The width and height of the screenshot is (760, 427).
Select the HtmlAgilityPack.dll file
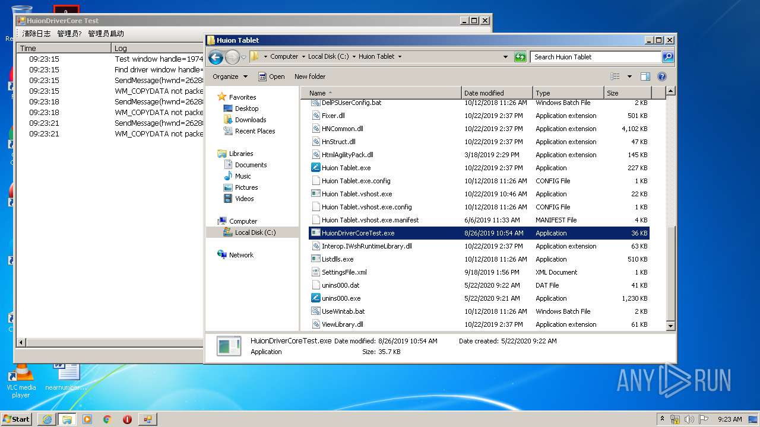click(x=347, y=155)
